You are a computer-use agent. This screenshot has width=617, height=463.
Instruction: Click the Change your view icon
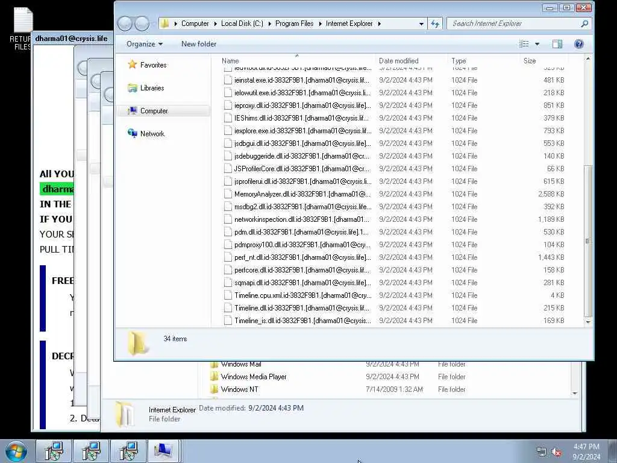pyautogui.click(x=524, y=44)
